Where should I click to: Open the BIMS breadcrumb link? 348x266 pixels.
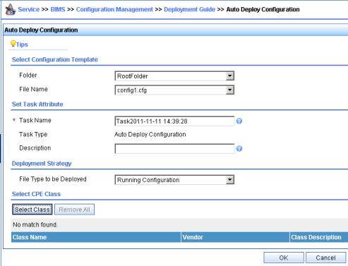[58, 9]
